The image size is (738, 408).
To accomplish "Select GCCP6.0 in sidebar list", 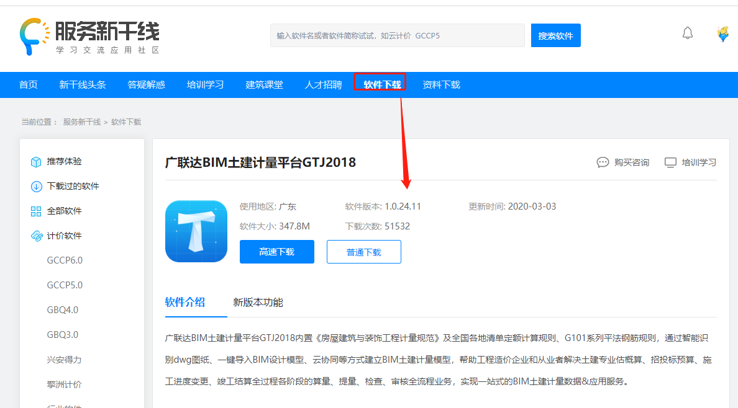I will (x=65, y=260).
